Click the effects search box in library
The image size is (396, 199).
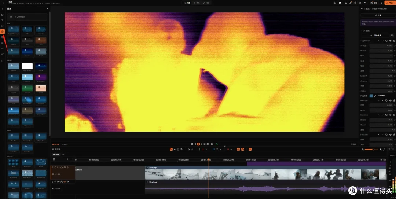click(27, 17)
